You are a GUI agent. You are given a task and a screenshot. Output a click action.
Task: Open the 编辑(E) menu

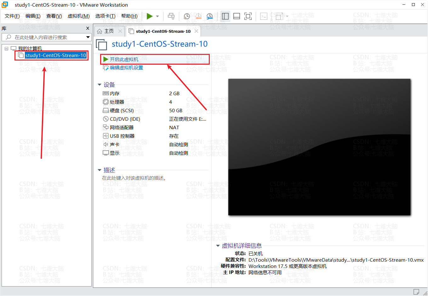point(33,16)
